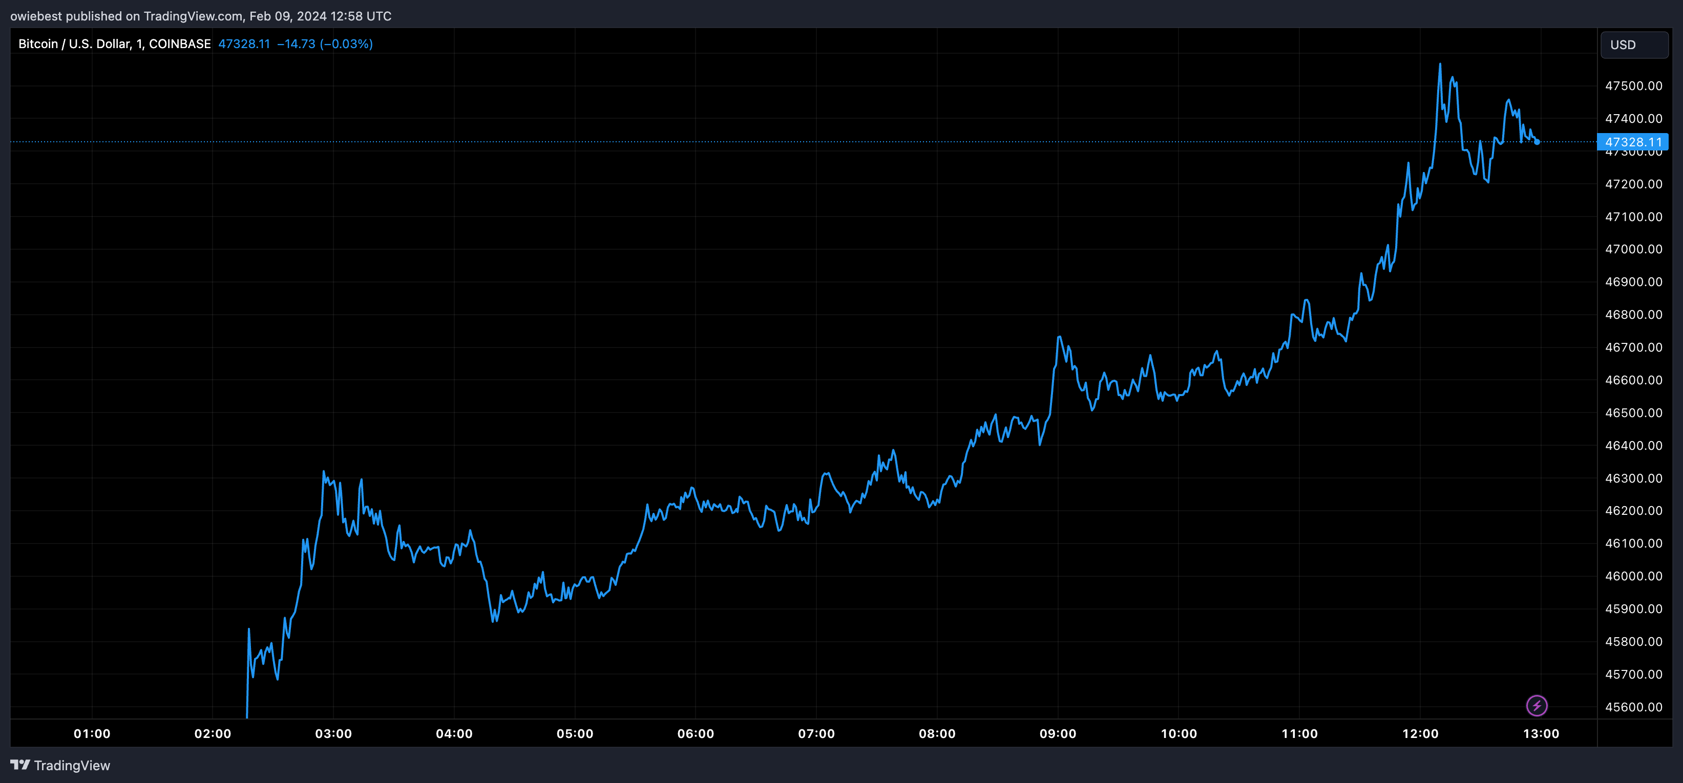The image size is (1683, 783).
Task: Click the 46200.00 price axis label
Action: [1633, 510]
